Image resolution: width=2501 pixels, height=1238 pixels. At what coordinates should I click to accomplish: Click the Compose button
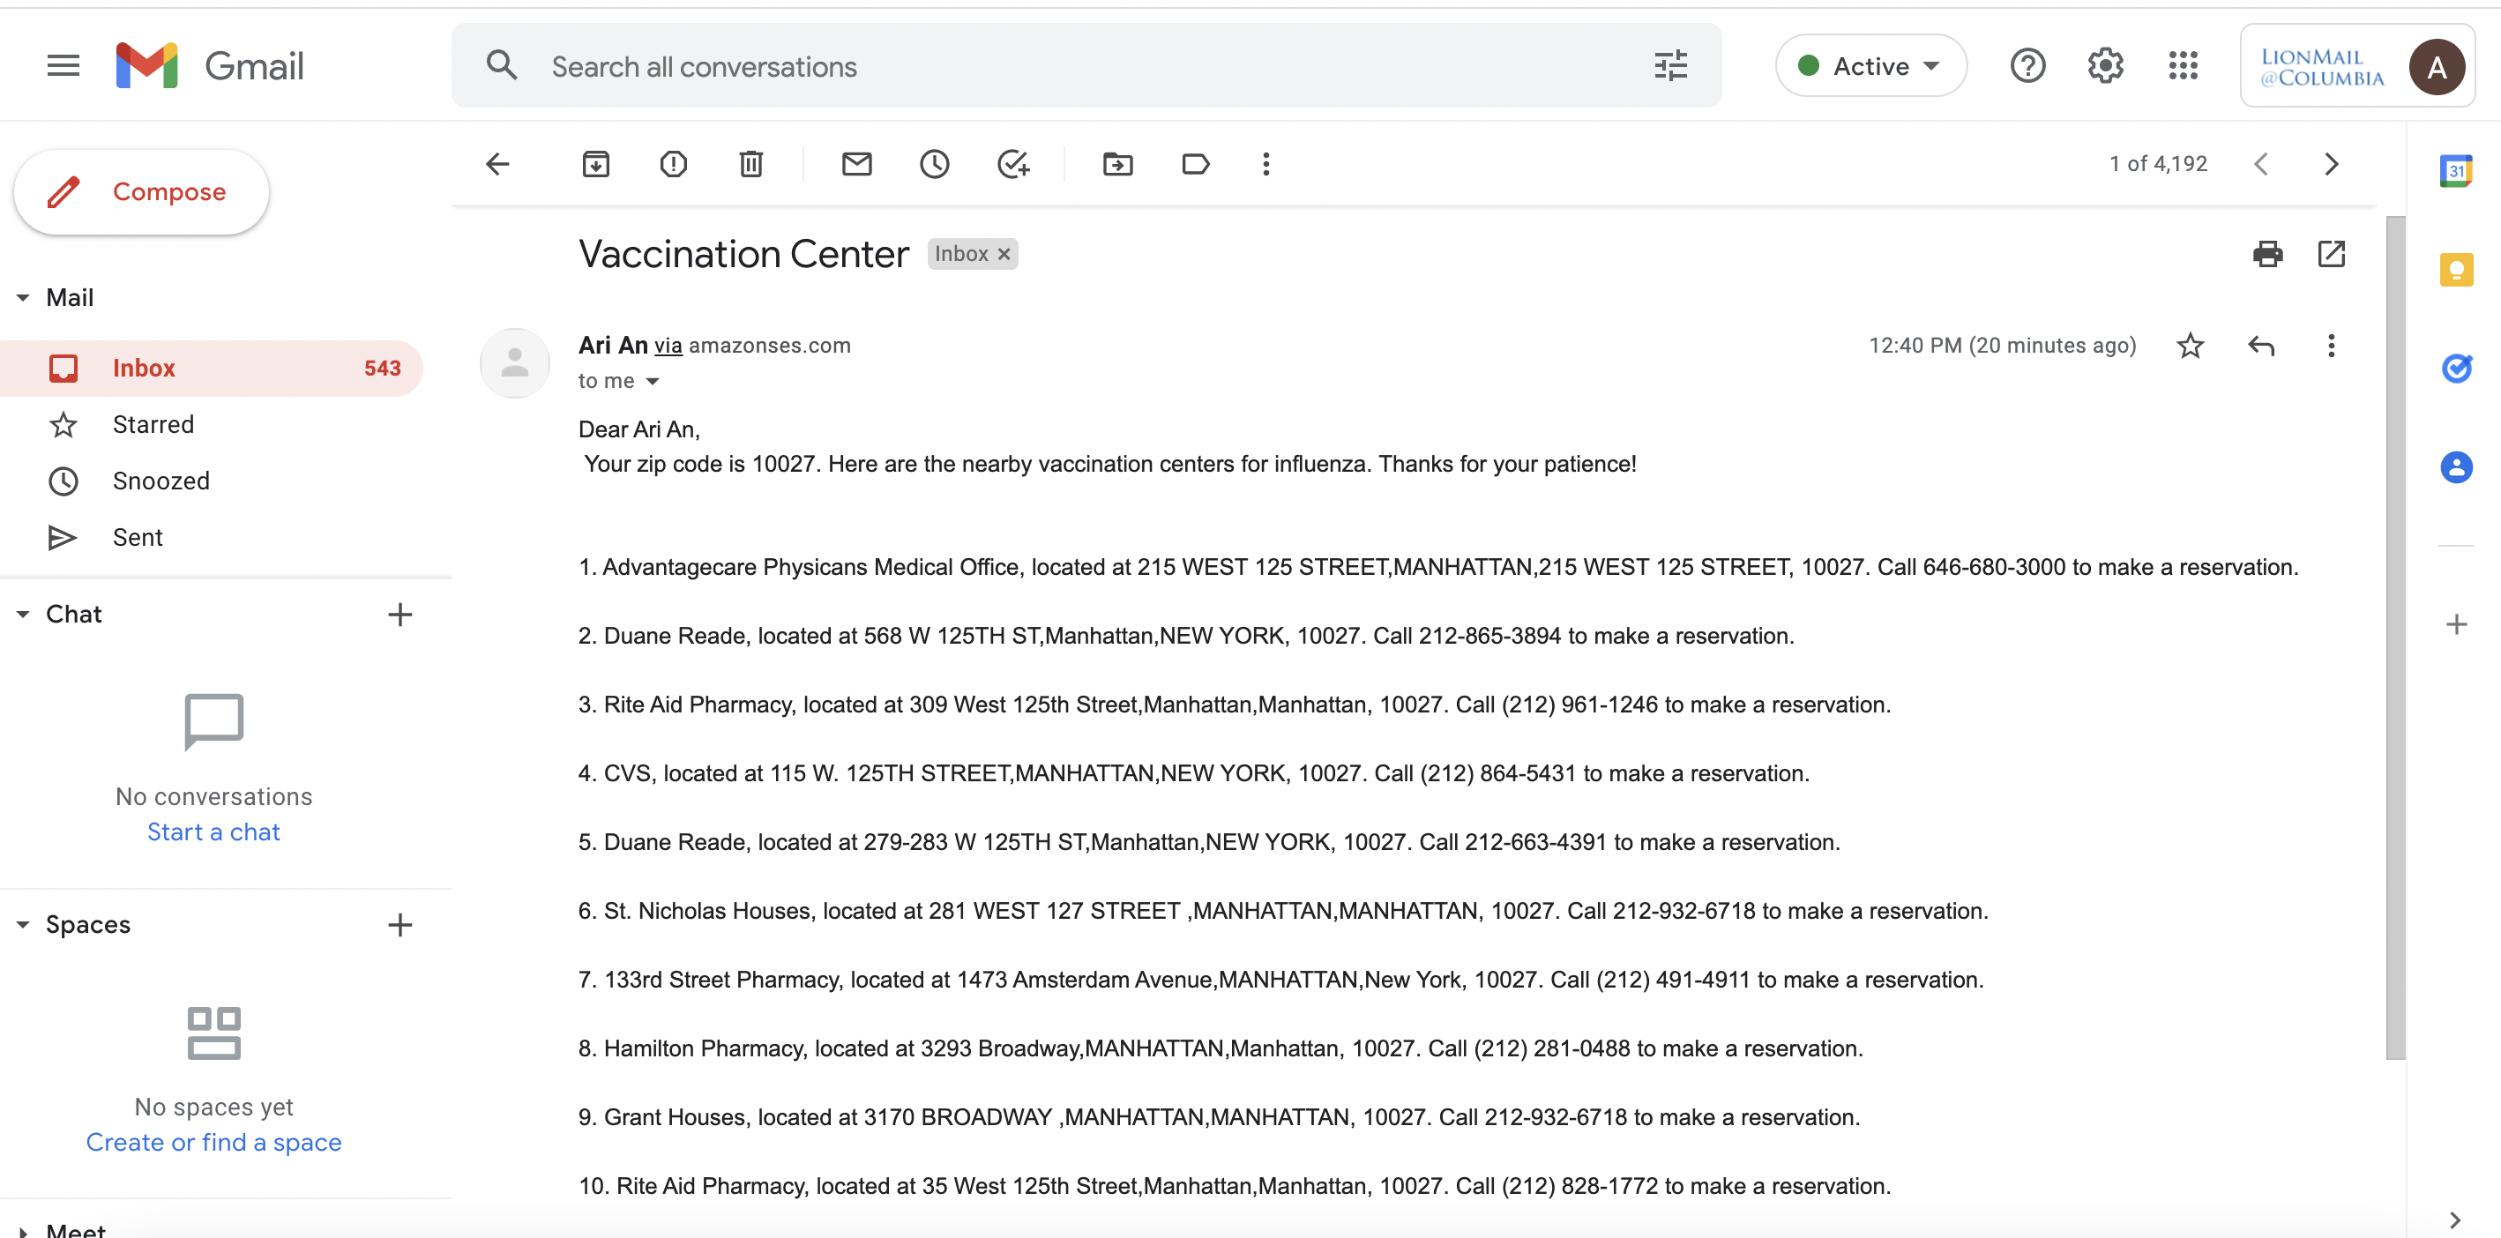pos(142,192)
